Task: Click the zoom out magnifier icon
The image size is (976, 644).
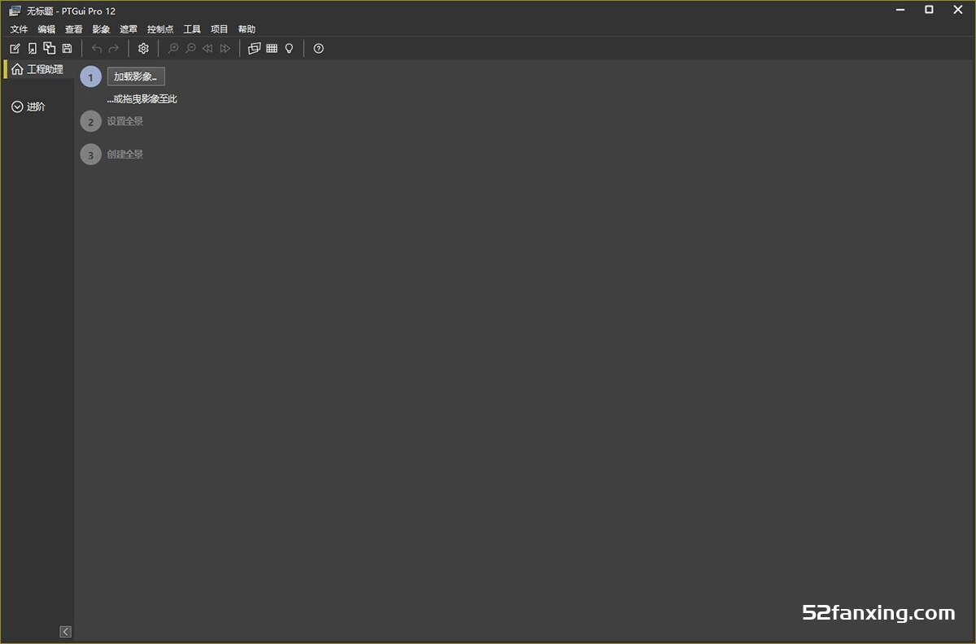Action: (x=190, y=49)
